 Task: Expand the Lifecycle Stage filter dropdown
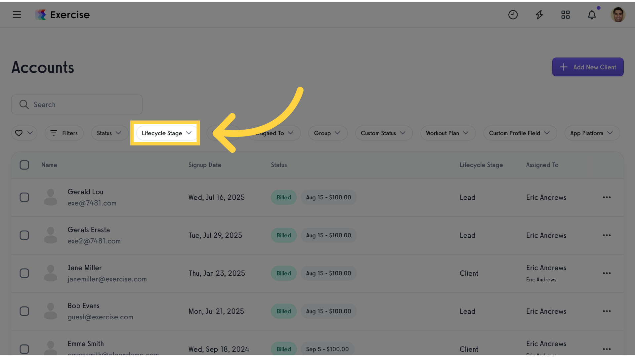[166, 133]
